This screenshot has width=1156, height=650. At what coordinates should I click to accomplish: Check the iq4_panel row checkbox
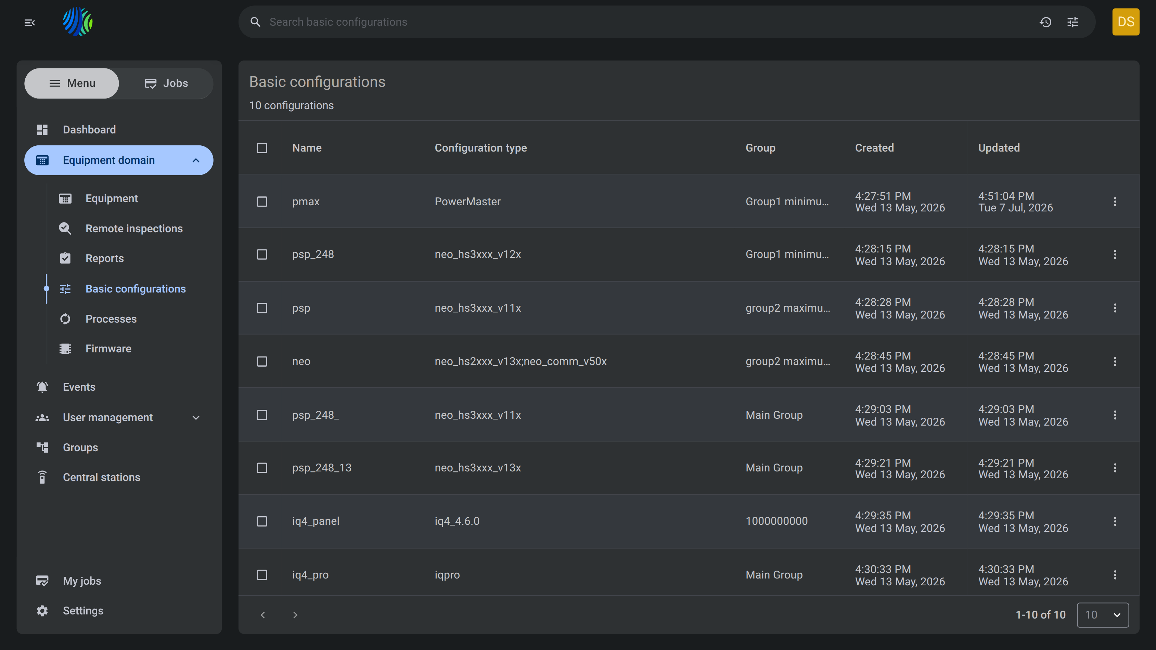262,521
